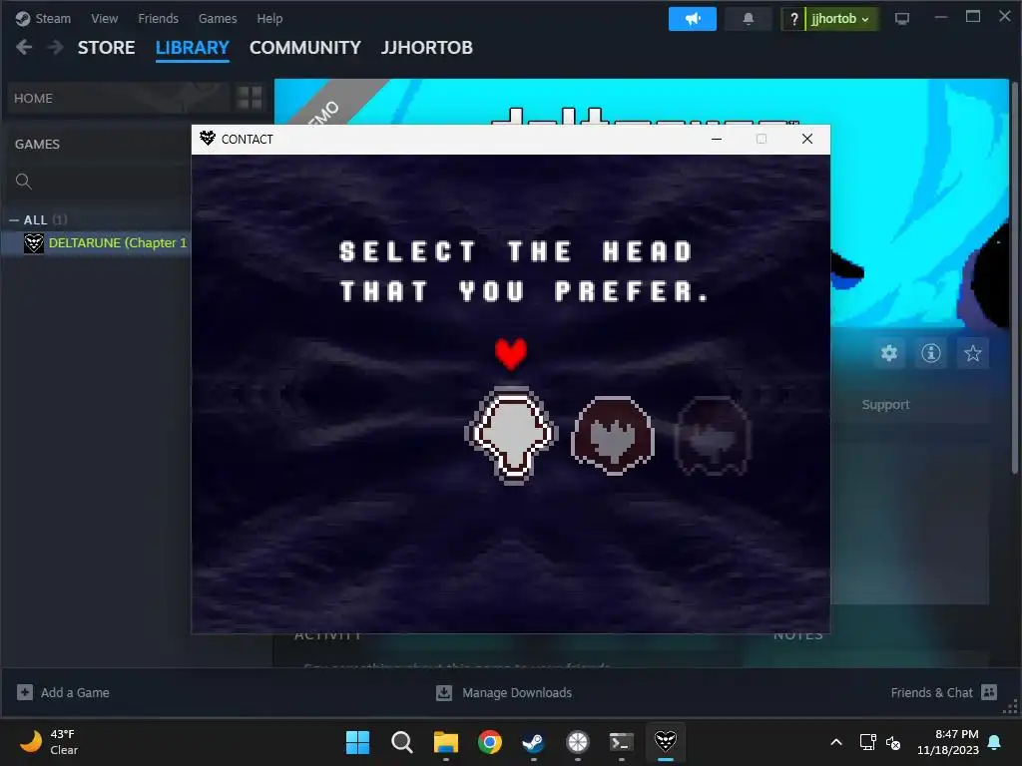Open the game settings gear icon
Image resolution: width=1022 pixels, height=766 pixels.
pos(889,354)
